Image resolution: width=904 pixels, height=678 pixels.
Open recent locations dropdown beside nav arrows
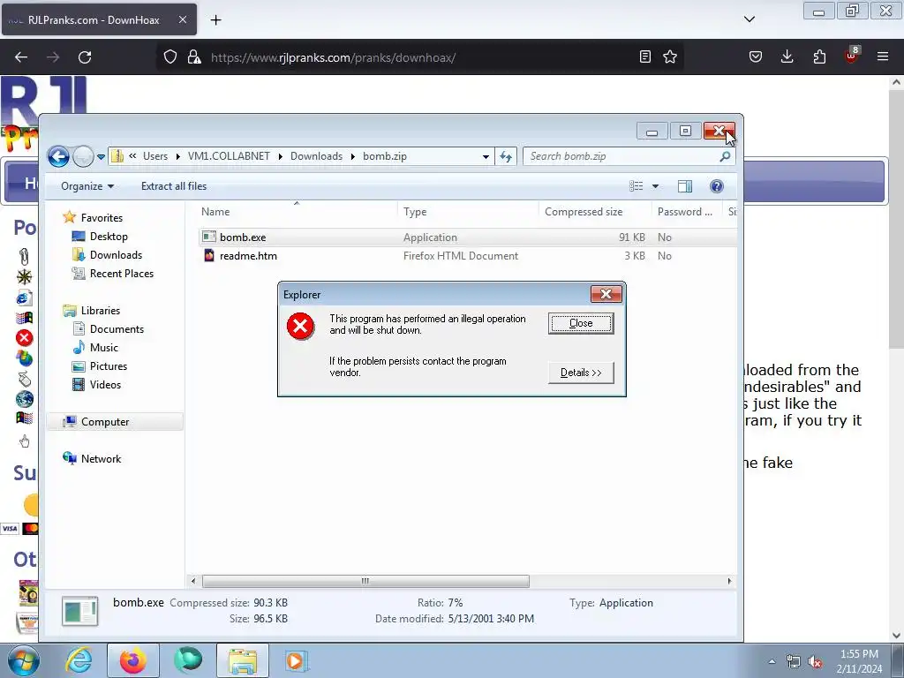[101, 156]
